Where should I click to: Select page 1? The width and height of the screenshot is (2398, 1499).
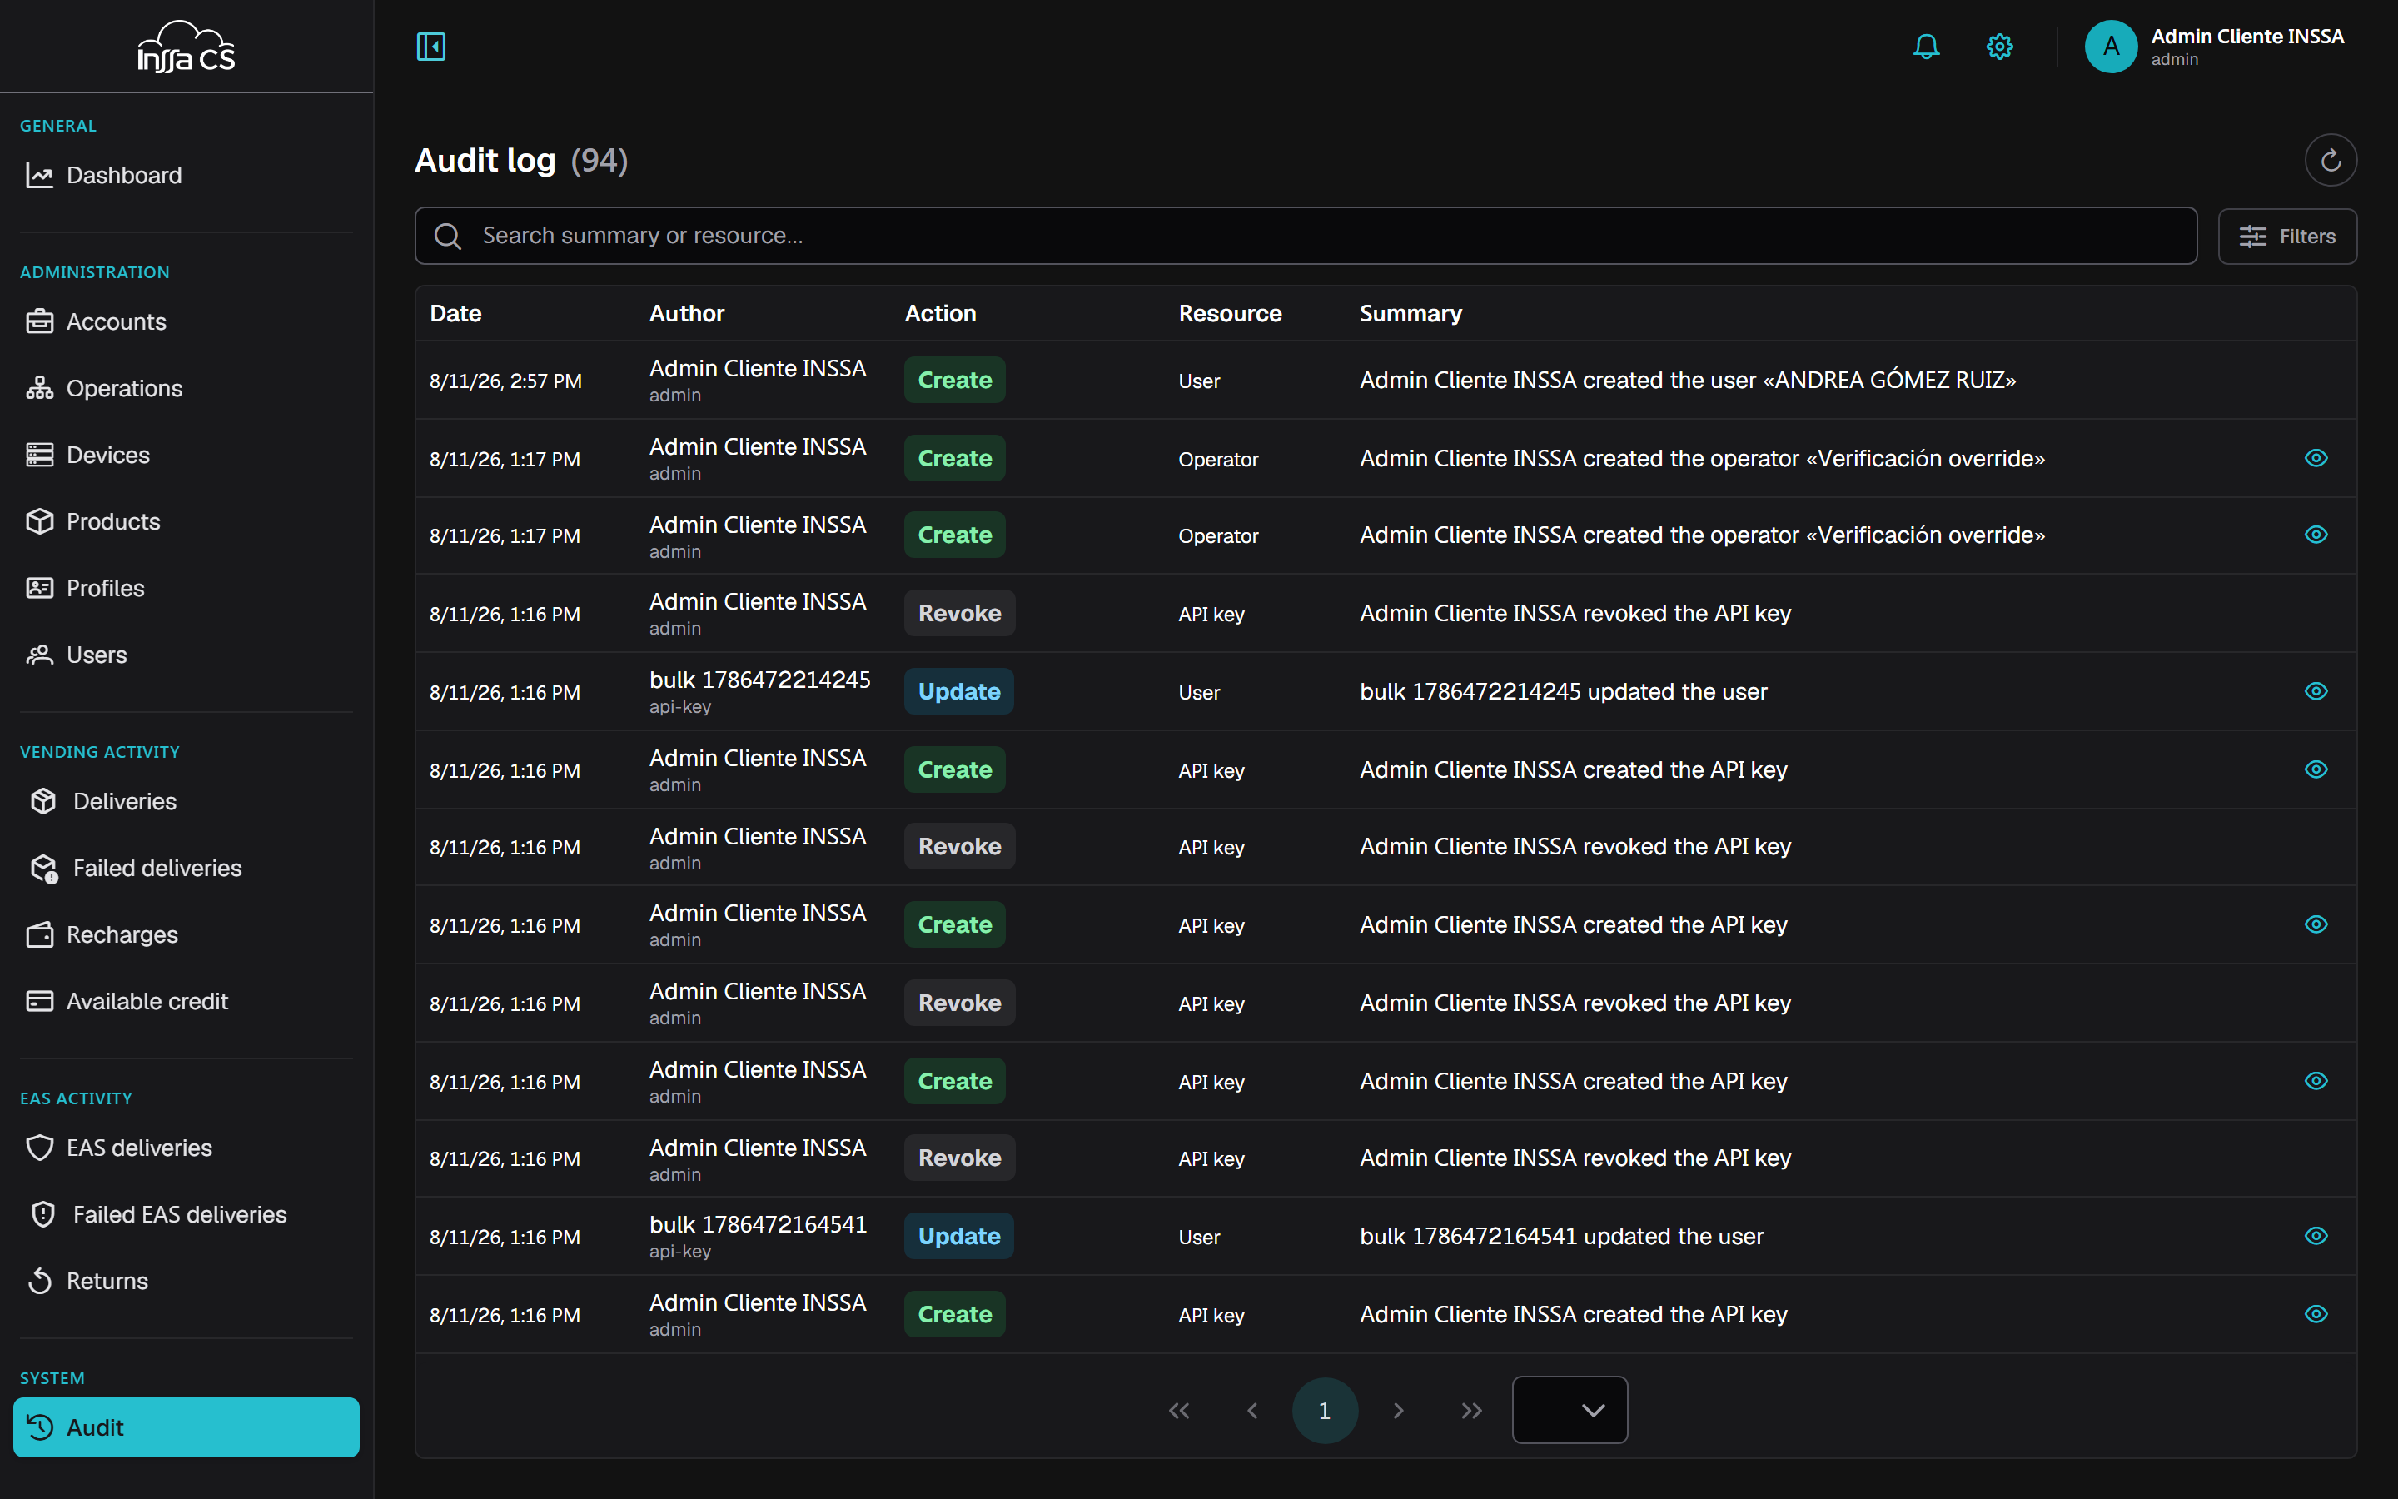(1324, 1410)
